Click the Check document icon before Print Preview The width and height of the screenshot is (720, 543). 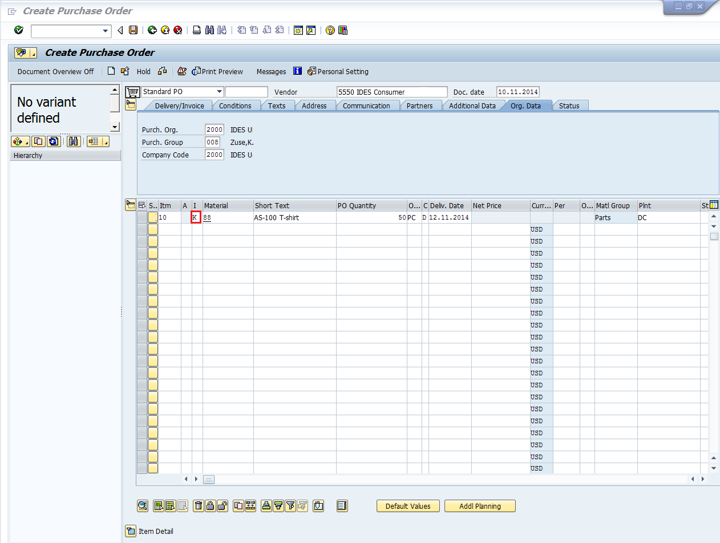(x=182, y=71)
